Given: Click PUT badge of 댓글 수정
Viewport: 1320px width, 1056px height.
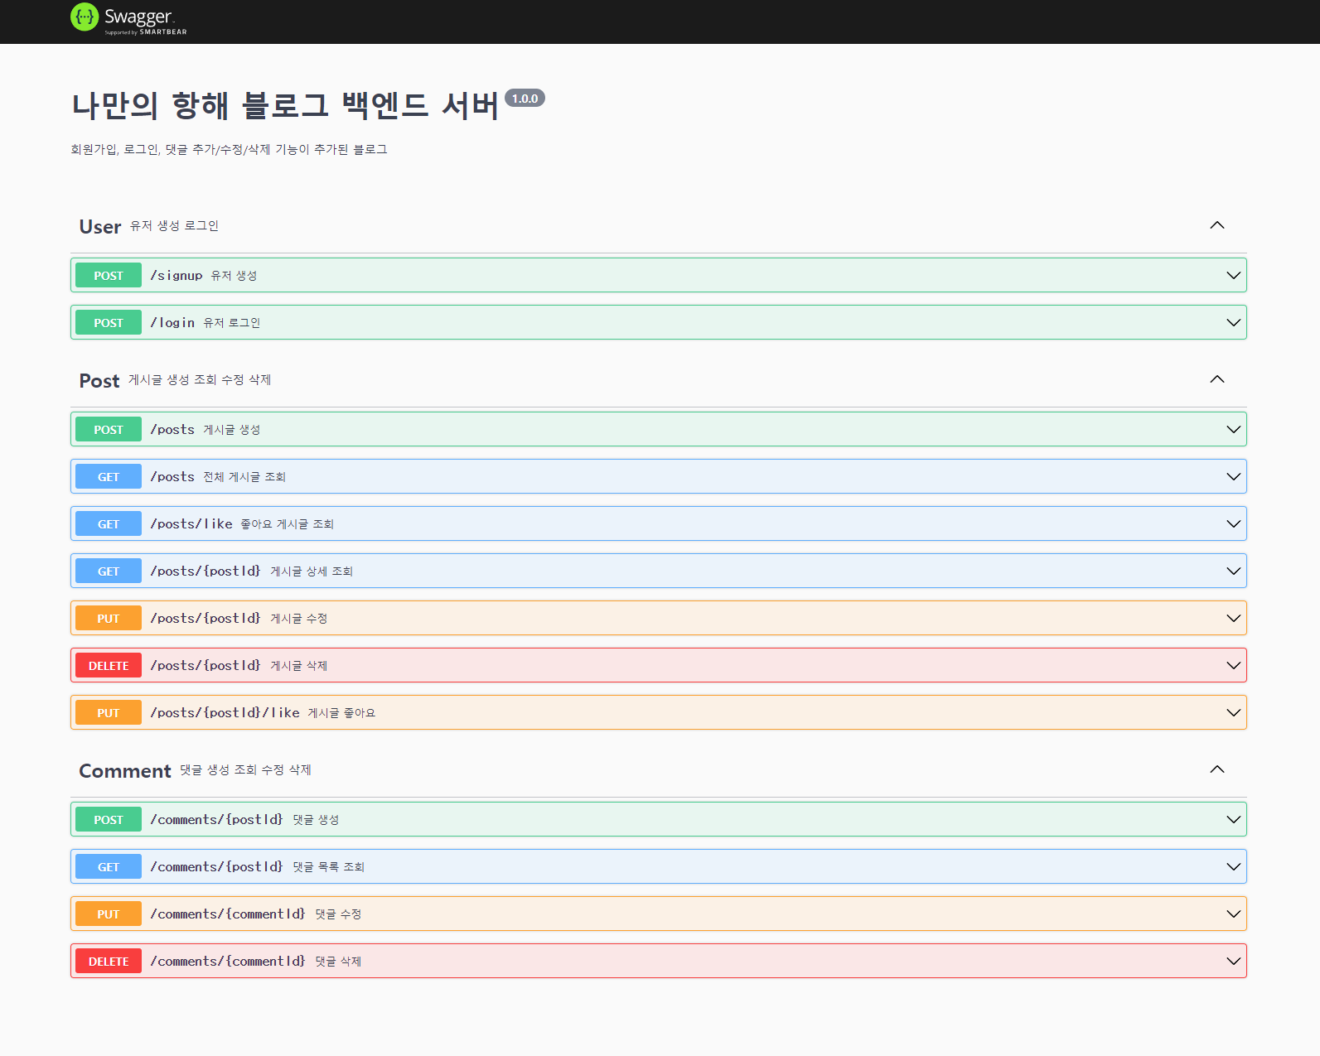Looking at the screenshot, I should [x=109, y=914].
